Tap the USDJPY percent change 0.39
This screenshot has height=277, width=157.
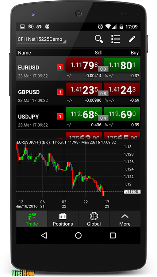pyautogui.click(x=135, y=125)
